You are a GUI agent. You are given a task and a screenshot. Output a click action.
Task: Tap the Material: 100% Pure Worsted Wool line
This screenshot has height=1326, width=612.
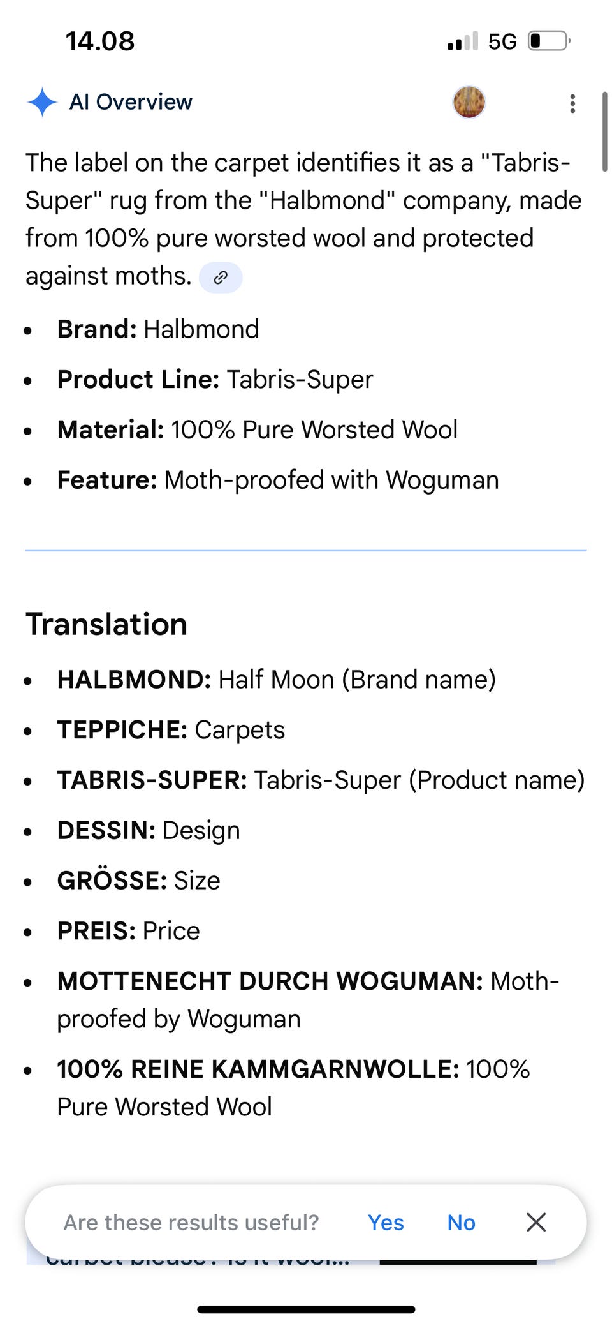click(258, 429)
